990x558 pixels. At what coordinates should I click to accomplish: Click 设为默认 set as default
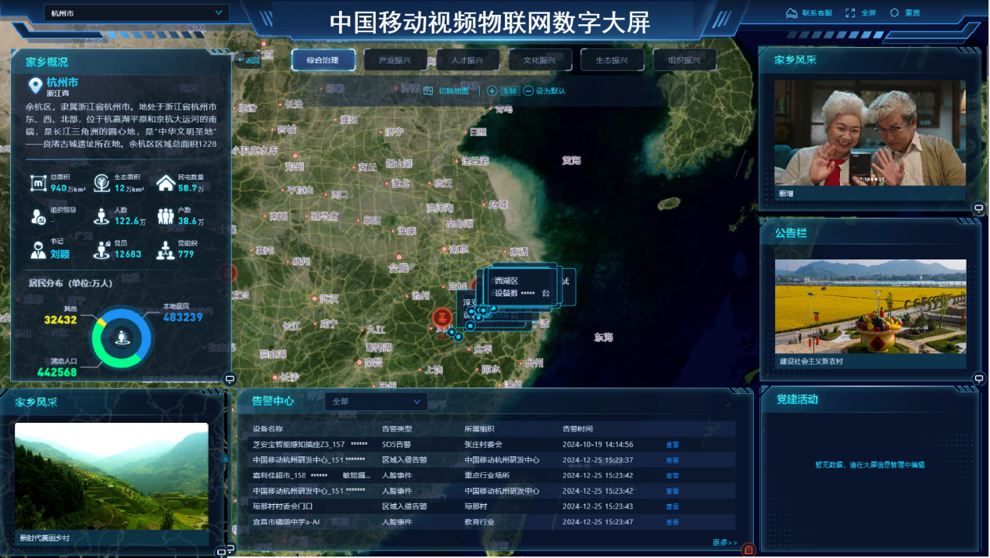point(551,91)
